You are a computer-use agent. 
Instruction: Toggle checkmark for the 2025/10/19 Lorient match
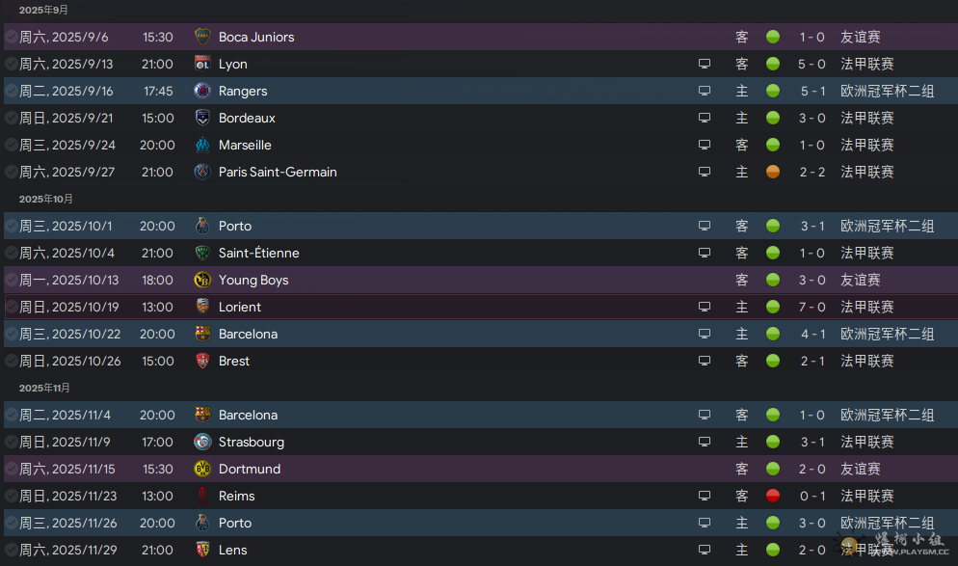tap(11, 307)
